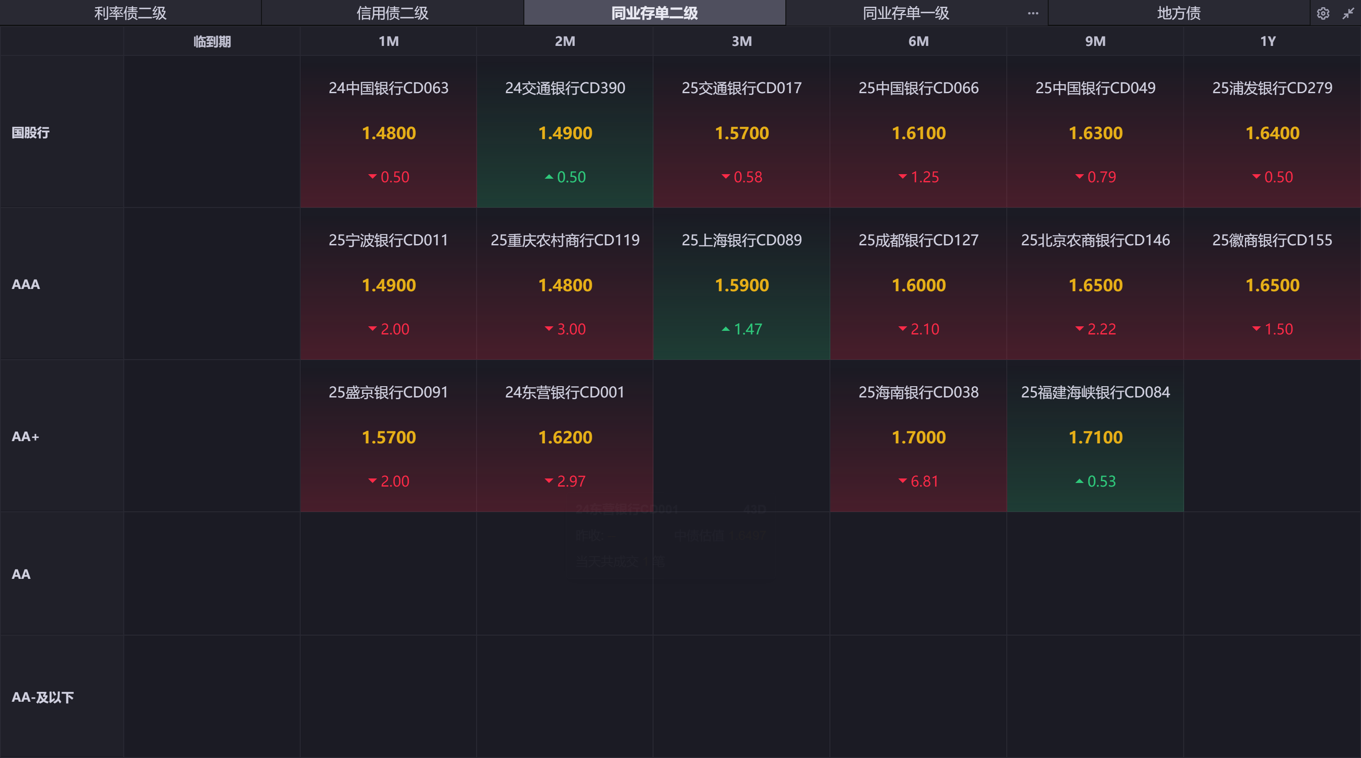Select green 24交通银行CD390 cell
This screenshot has width=1361, height=758.
coord(565,132)
